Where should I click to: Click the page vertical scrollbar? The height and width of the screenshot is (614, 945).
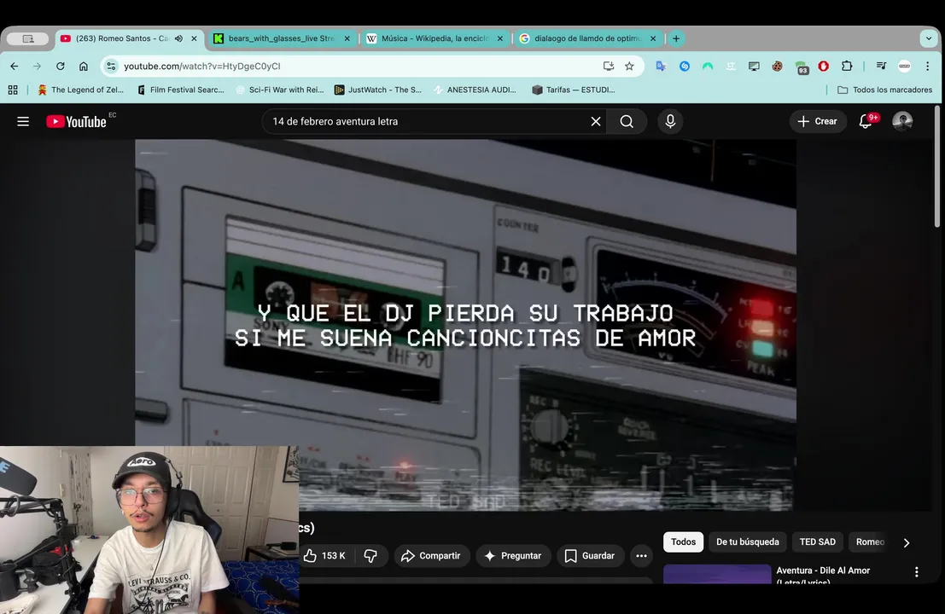pos(936,167)
